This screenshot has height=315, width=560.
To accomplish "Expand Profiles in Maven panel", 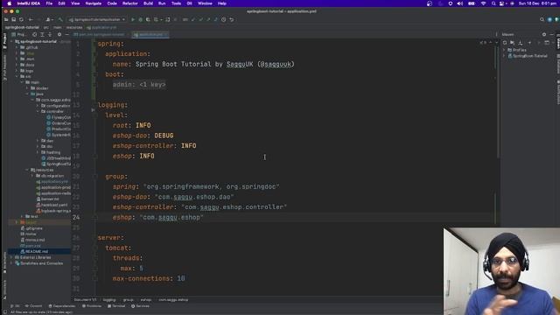I will tap(504, 50).
